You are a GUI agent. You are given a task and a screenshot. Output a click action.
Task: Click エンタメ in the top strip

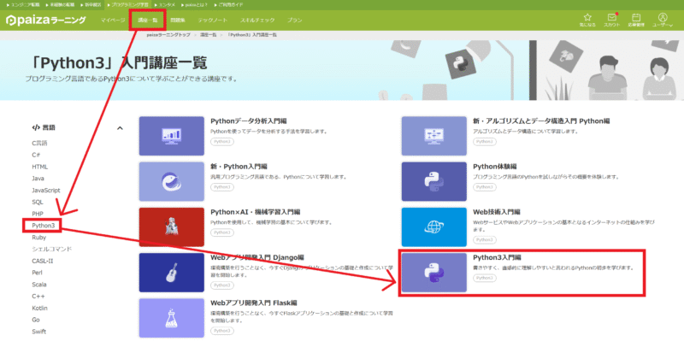click(x=164, y=5)
